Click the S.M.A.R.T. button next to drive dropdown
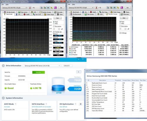Image resolution: width=147 pixels, height=121 pixels. tap(67, 66)
